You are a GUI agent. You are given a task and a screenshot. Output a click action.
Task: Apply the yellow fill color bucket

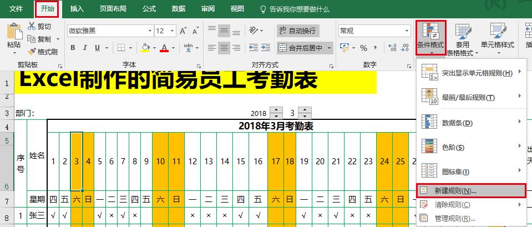tap(145, 48)
